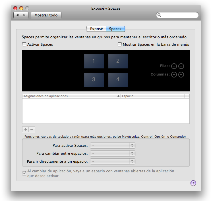Screen dimensions: 211x201
Task: Sort by Asignaciones de aplicaciones column
Action: (71, 96)
